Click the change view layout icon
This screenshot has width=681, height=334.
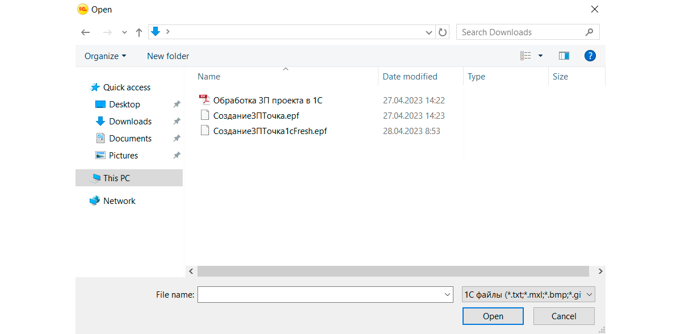click(x=526, y=56)
